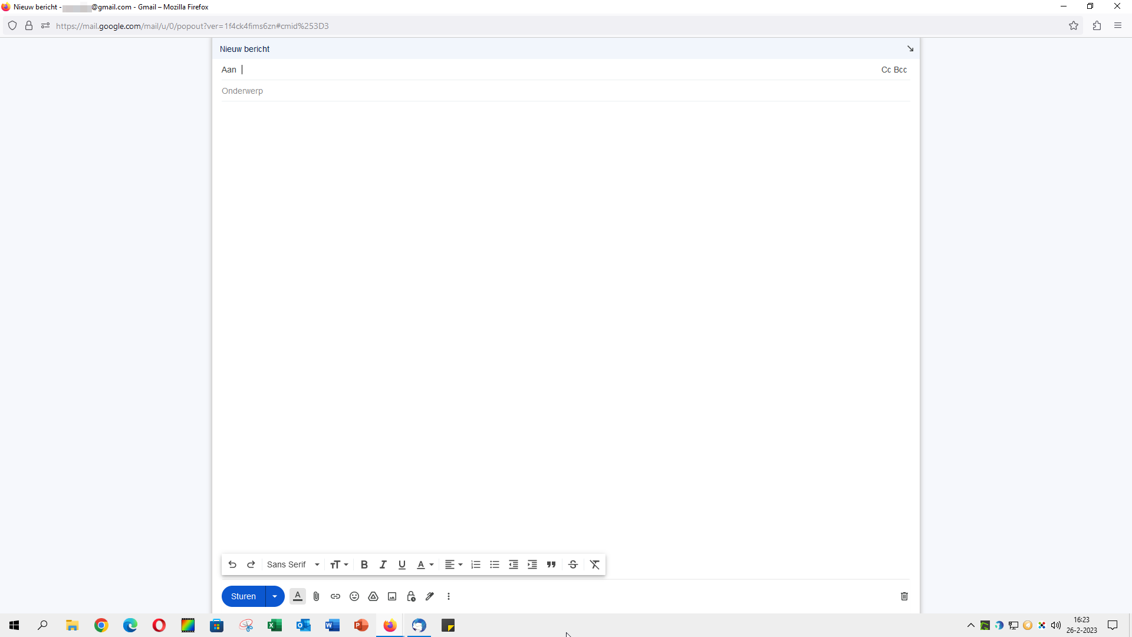
Task: Toggle bold formatting
Action: 364,564
